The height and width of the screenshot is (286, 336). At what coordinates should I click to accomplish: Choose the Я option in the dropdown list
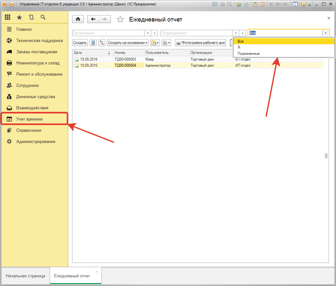(239, 47)
